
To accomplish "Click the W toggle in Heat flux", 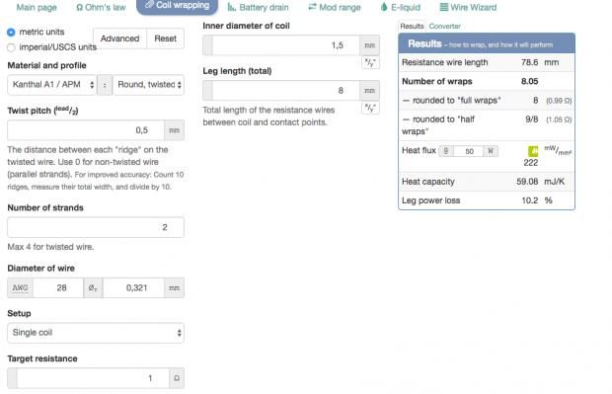I will point(491,151).
